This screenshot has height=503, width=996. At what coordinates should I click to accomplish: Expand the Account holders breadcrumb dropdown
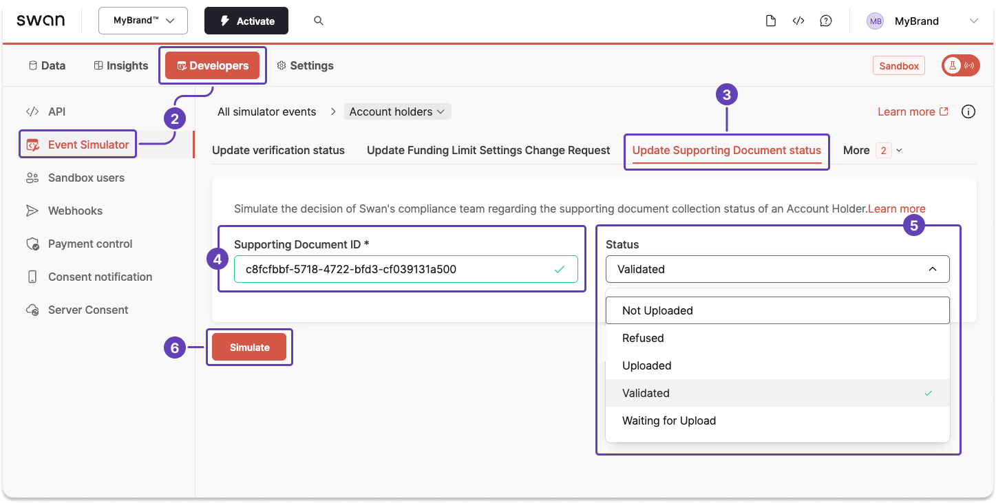397,111
